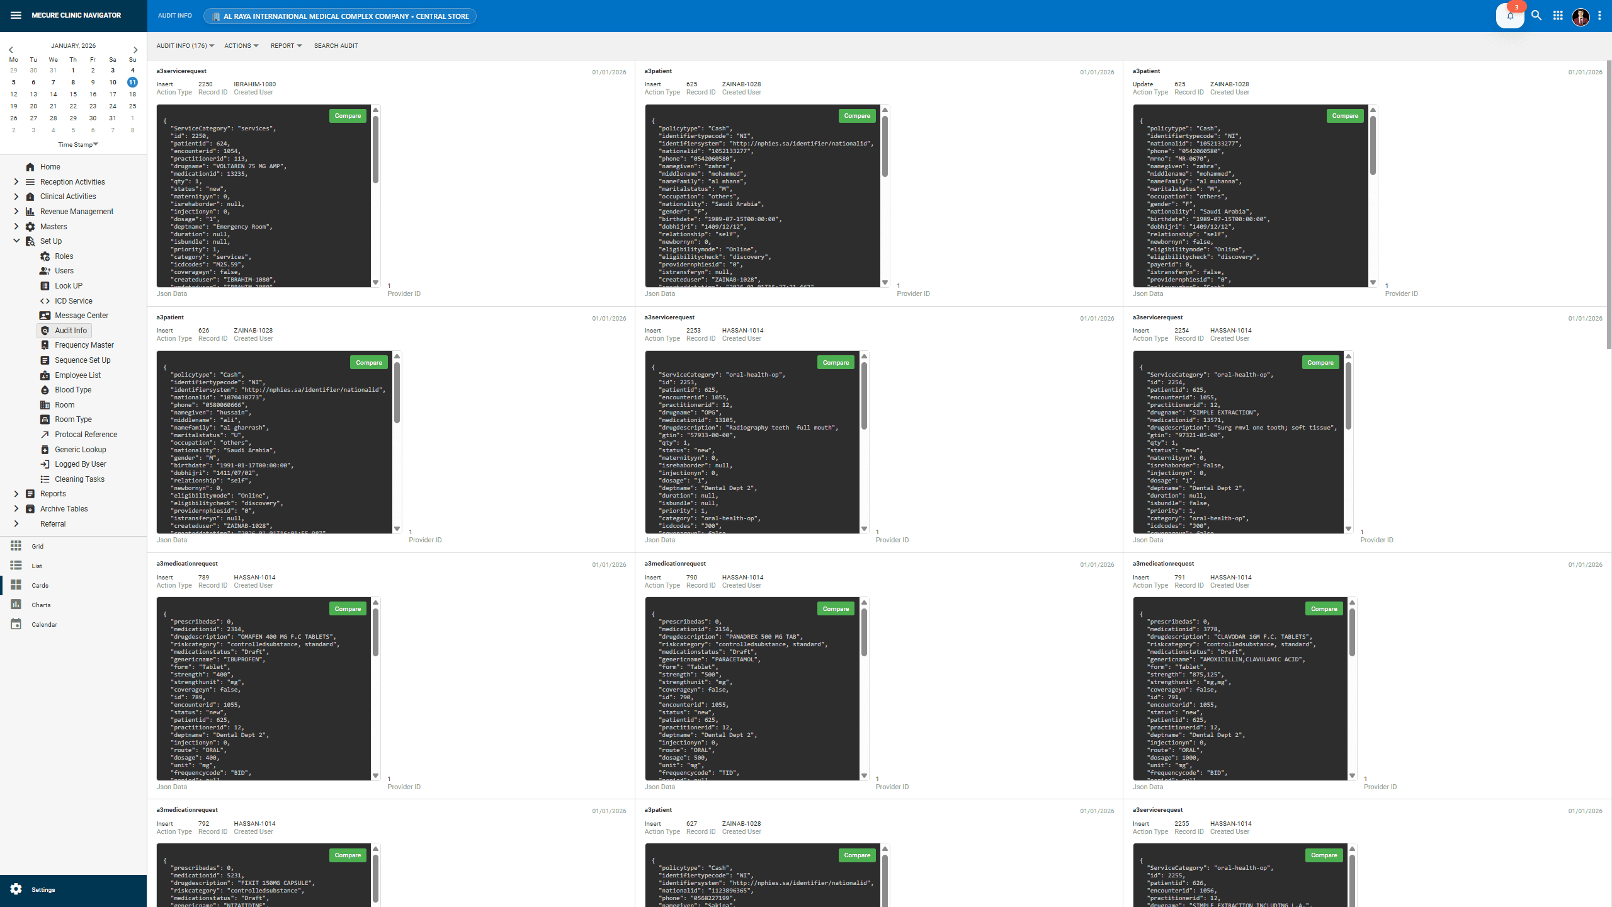The height and width of the screenshot is (907, 1612).
Task: Open the Time Stamp dropdown
Action: (x=78, y=145)
